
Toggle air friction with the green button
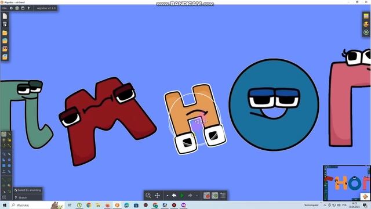[215, 196]
